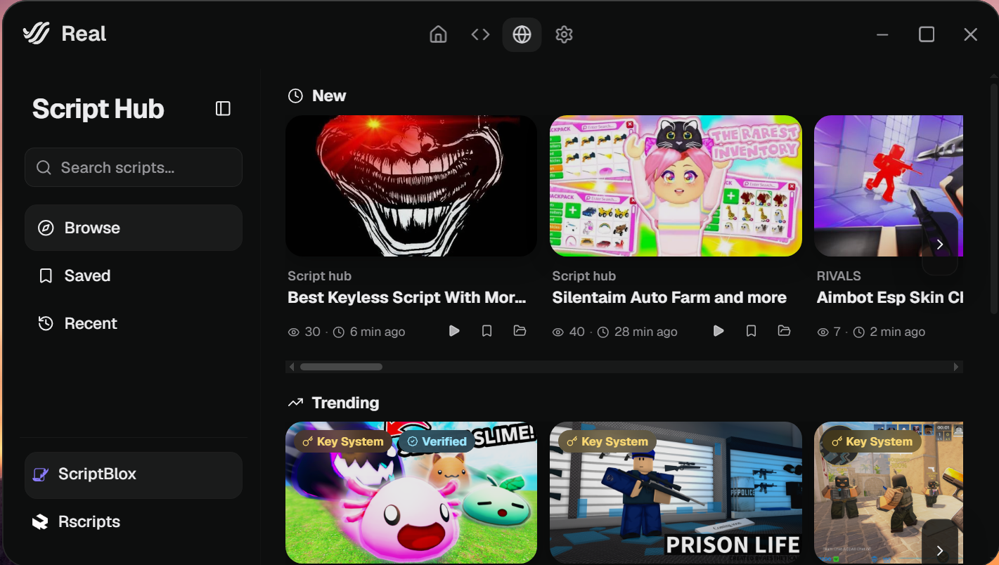The width and height of the screenshot is (999, 565).
Task: Click the Aimbot Esp Skin script title
Action: click(890, 297)
